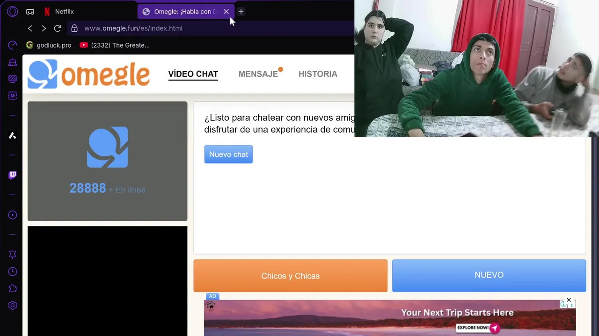Click the stranger video placeholder panel
The image size is (599, 336).
coord(107,161)
